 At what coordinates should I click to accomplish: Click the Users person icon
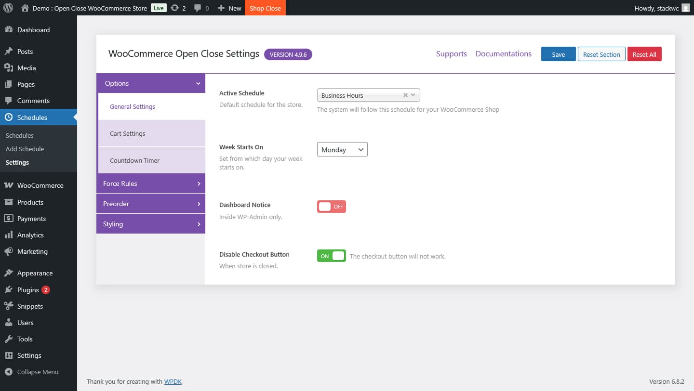click(8, 323)
